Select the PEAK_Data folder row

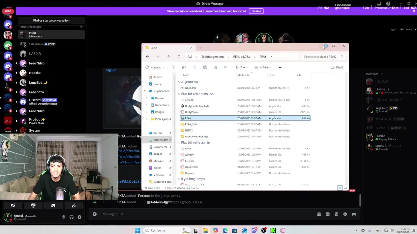[245, 124]
